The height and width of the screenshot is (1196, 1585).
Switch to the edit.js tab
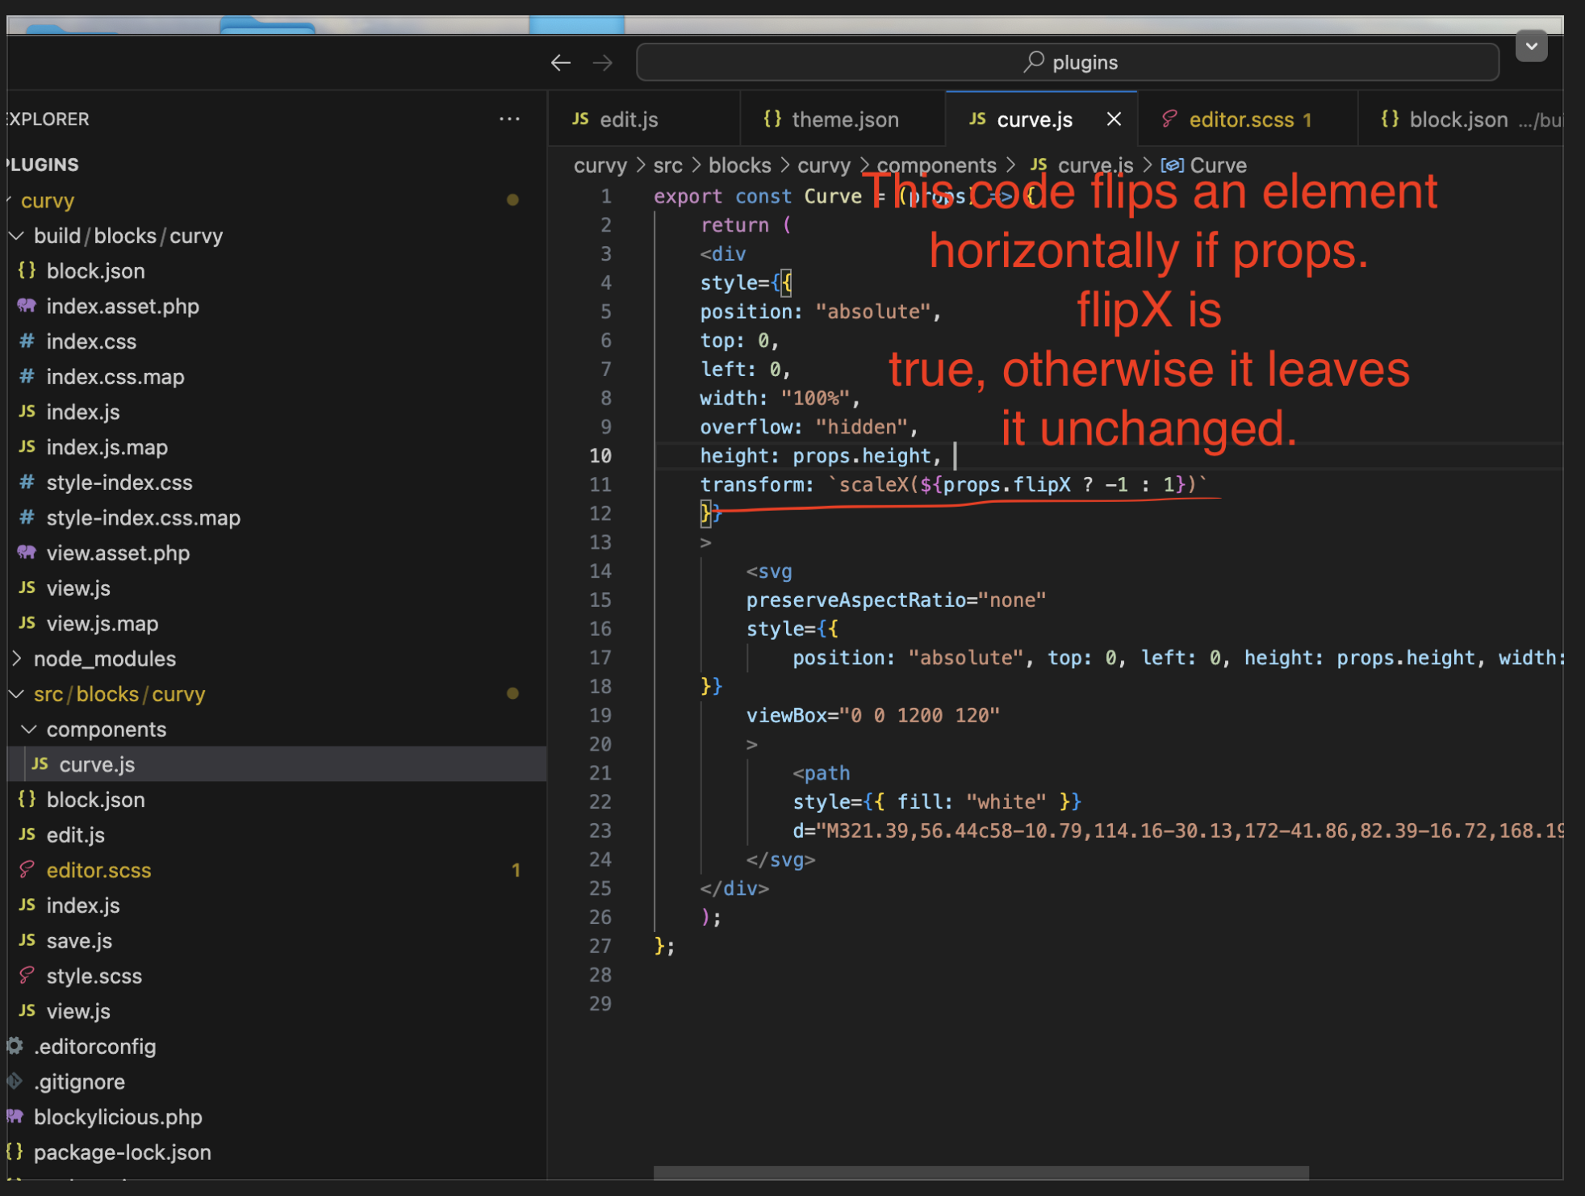coord(644,119)
